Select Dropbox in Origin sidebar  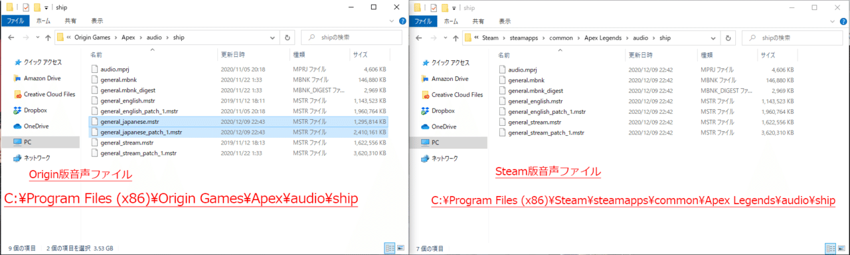tap(35, 110)
